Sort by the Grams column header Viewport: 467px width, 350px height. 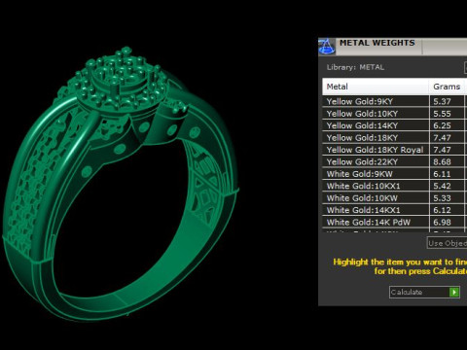(x=447, y=87)
